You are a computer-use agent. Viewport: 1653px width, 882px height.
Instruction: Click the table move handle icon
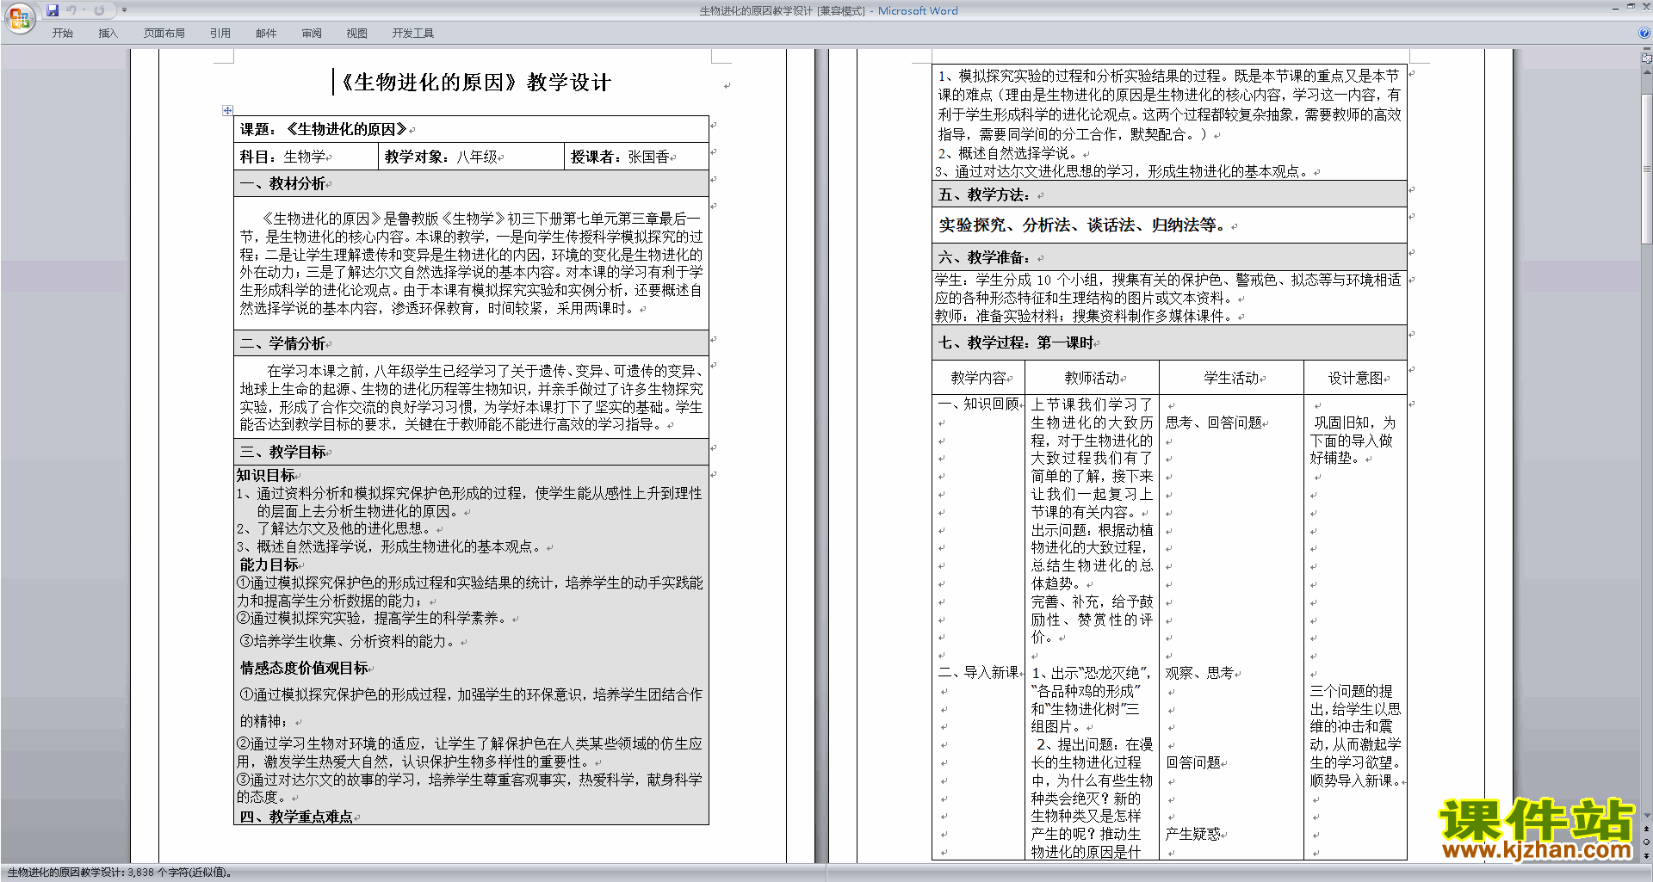[x=227, y=110]
